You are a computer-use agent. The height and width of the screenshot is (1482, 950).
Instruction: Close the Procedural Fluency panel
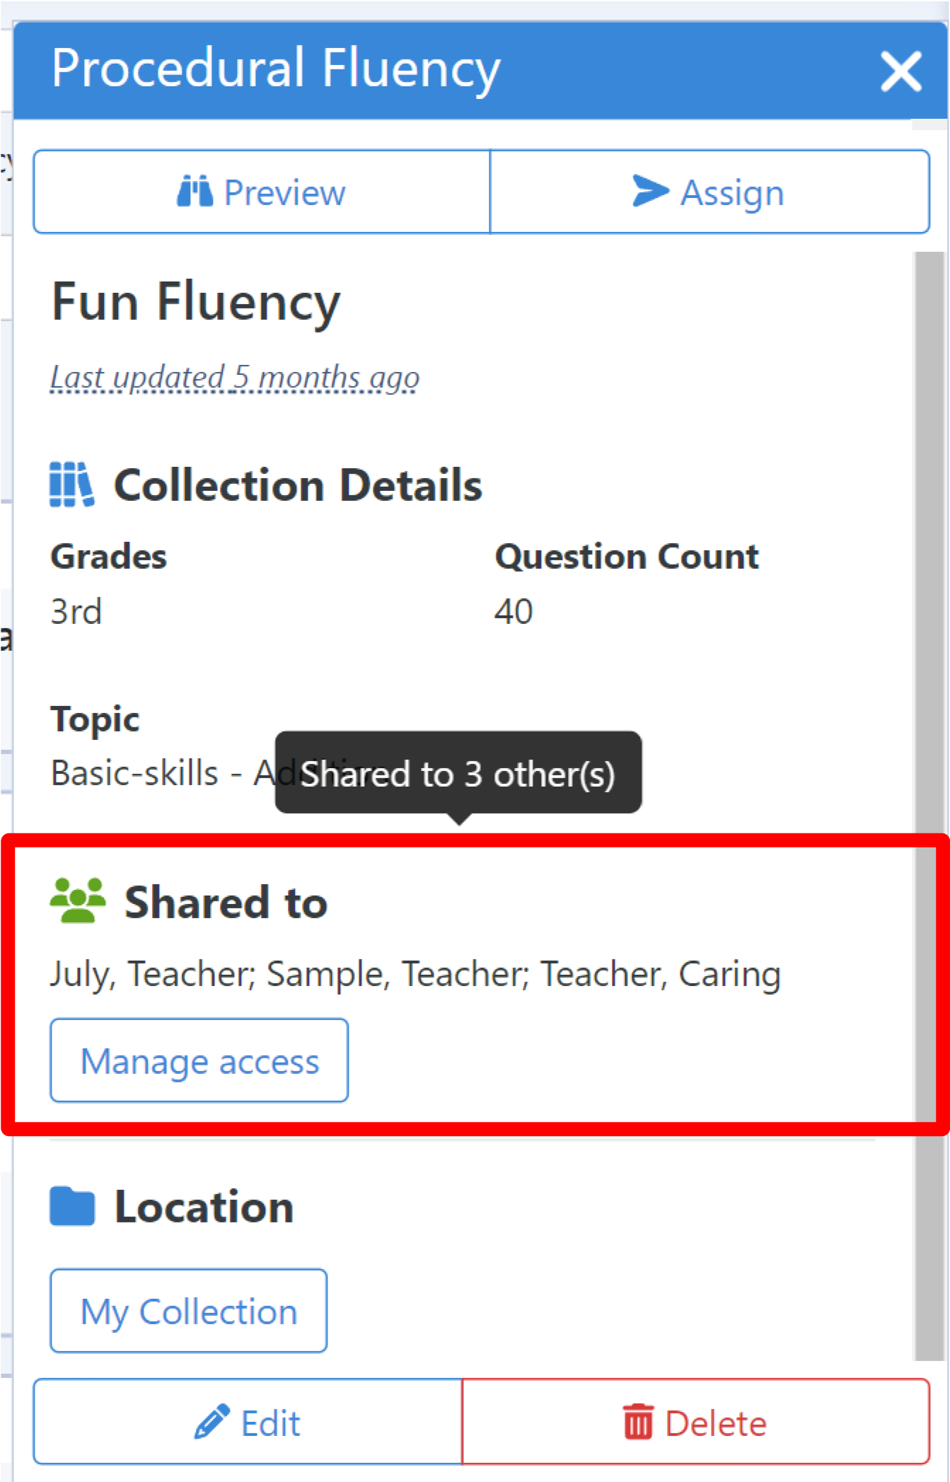tap(900, 71)
